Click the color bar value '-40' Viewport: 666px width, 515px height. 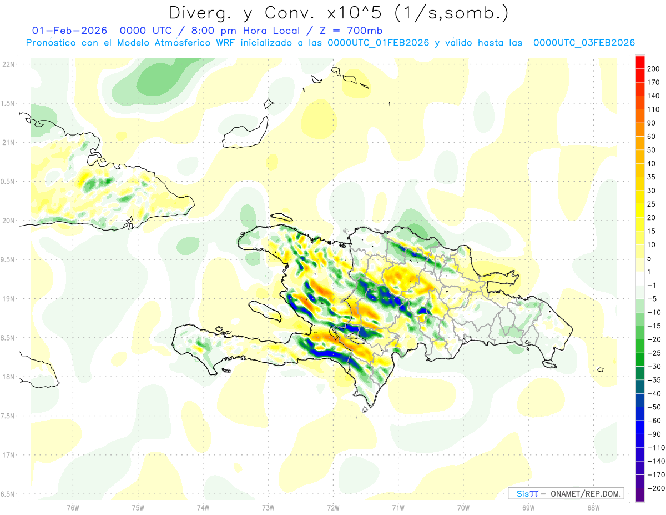tap(655, 394)
